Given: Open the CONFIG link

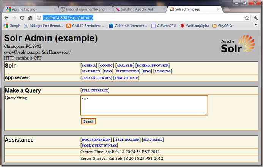Looking at the screenshot, I should tap(106, 65).
